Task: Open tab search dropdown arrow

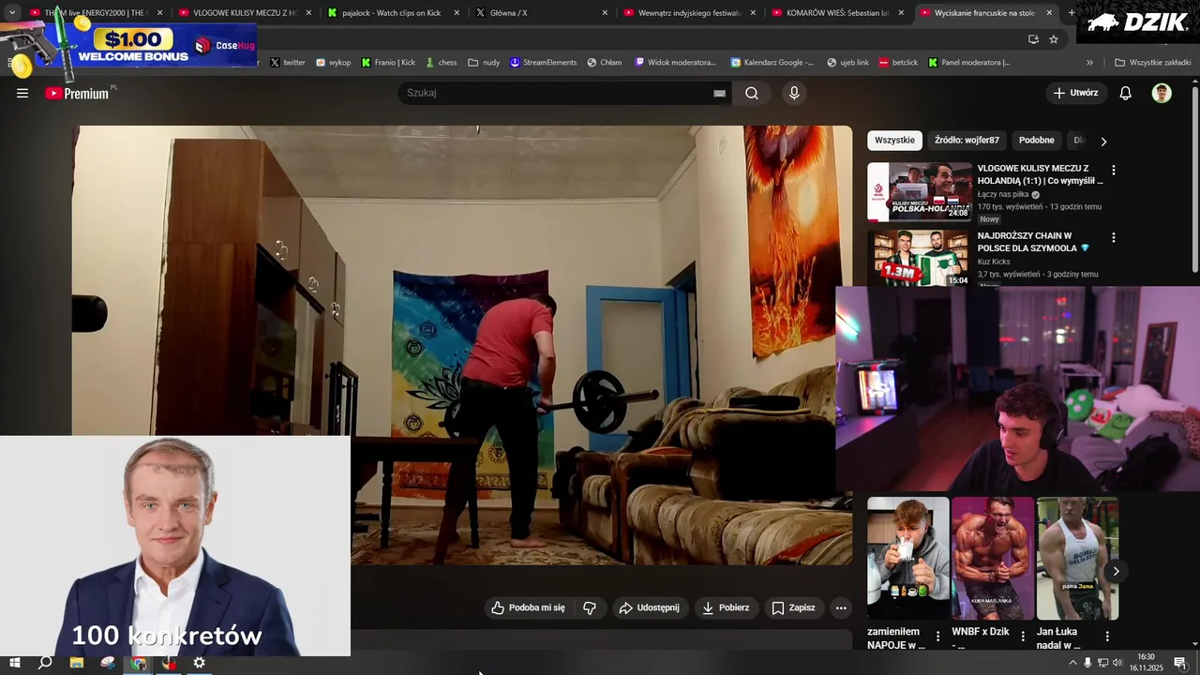Action: (12, 13)
